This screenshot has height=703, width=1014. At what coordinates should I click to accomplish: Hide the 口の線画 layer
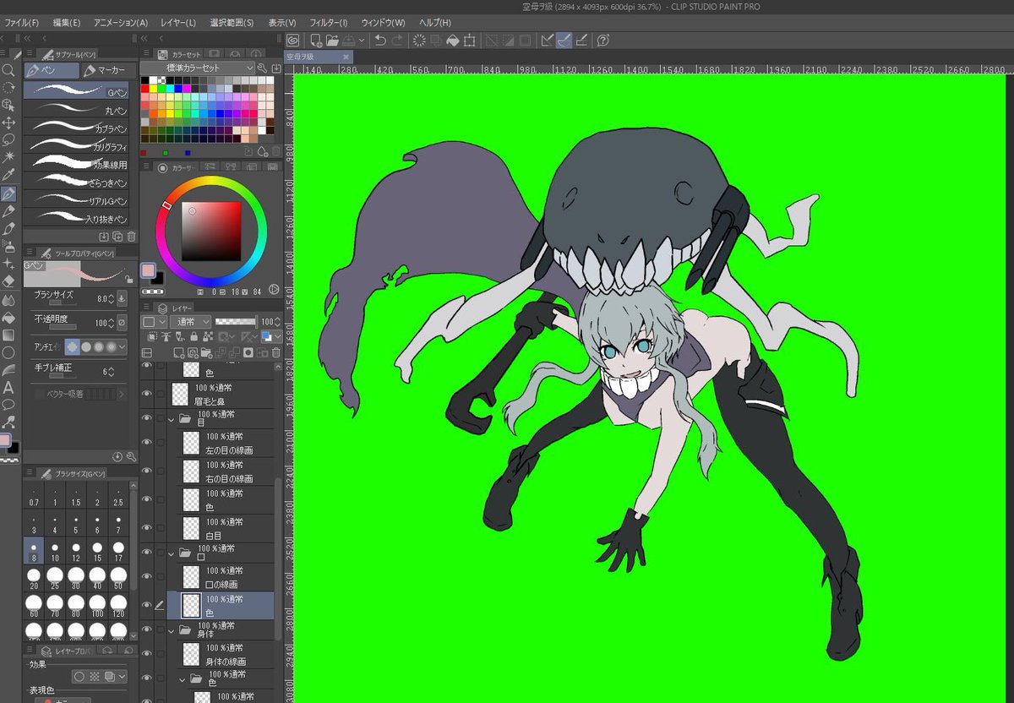point(147,577)
